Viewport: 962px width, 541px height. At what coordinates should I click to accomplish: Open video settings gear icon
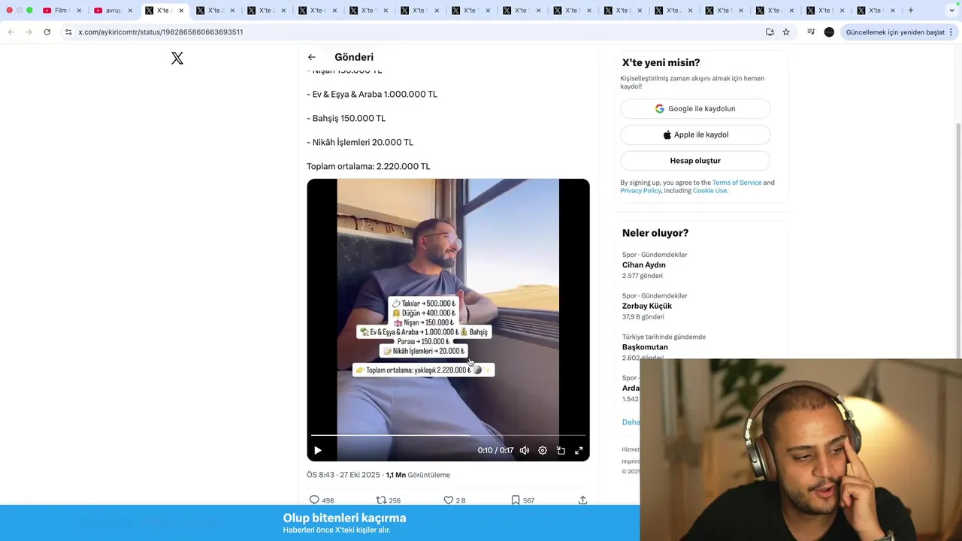(543, 450)
